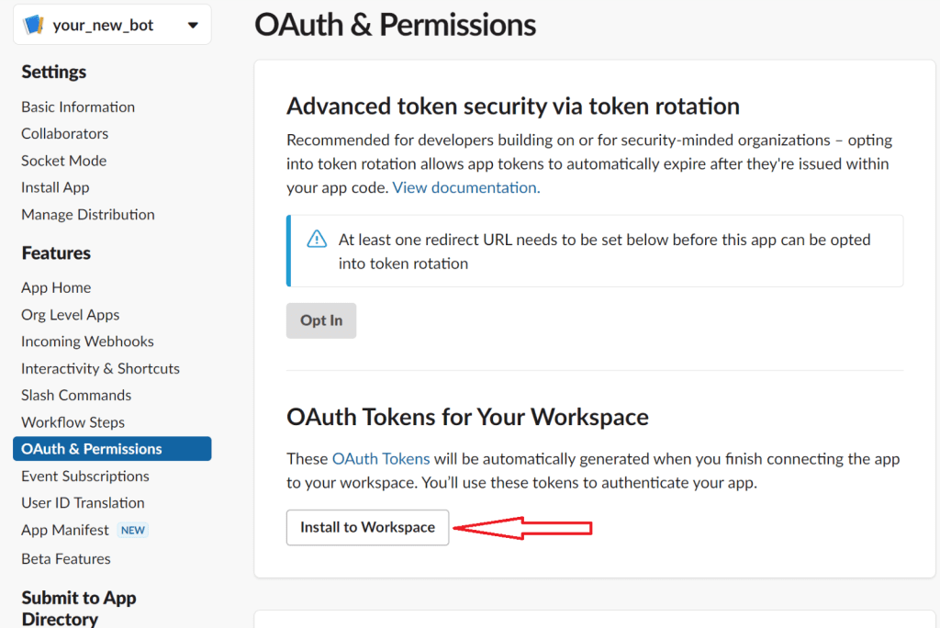Open App Home feature page
The image size is (940, 628).
56,287
